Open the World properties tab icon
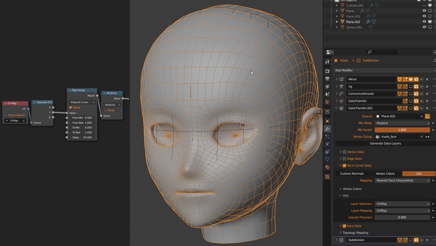The width and height of the screenshot is (436, 246). (x=327, y=102)
